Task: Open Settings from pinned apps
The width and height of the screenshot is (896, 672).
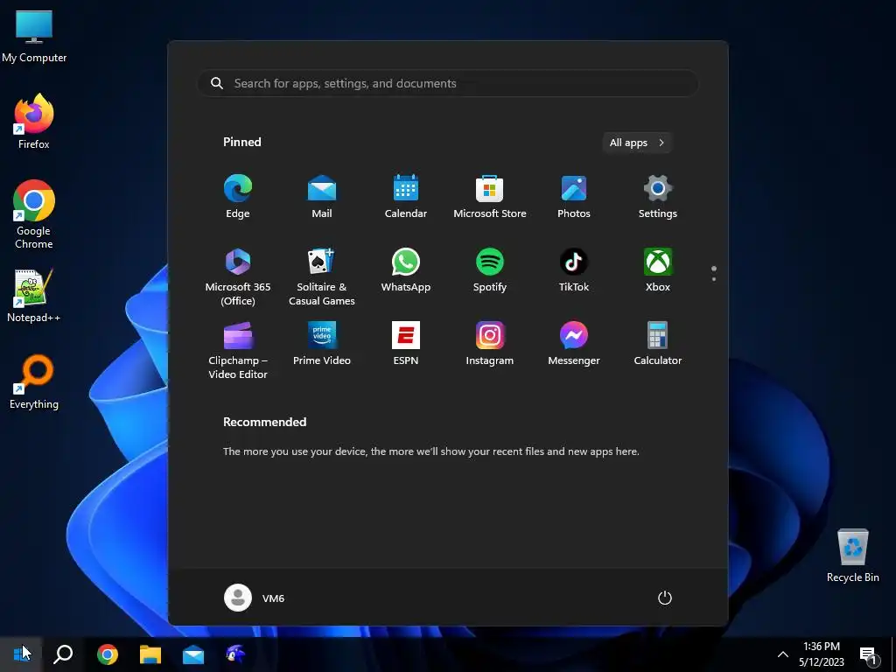Action: pyautogui.click(x=658, y=196)
